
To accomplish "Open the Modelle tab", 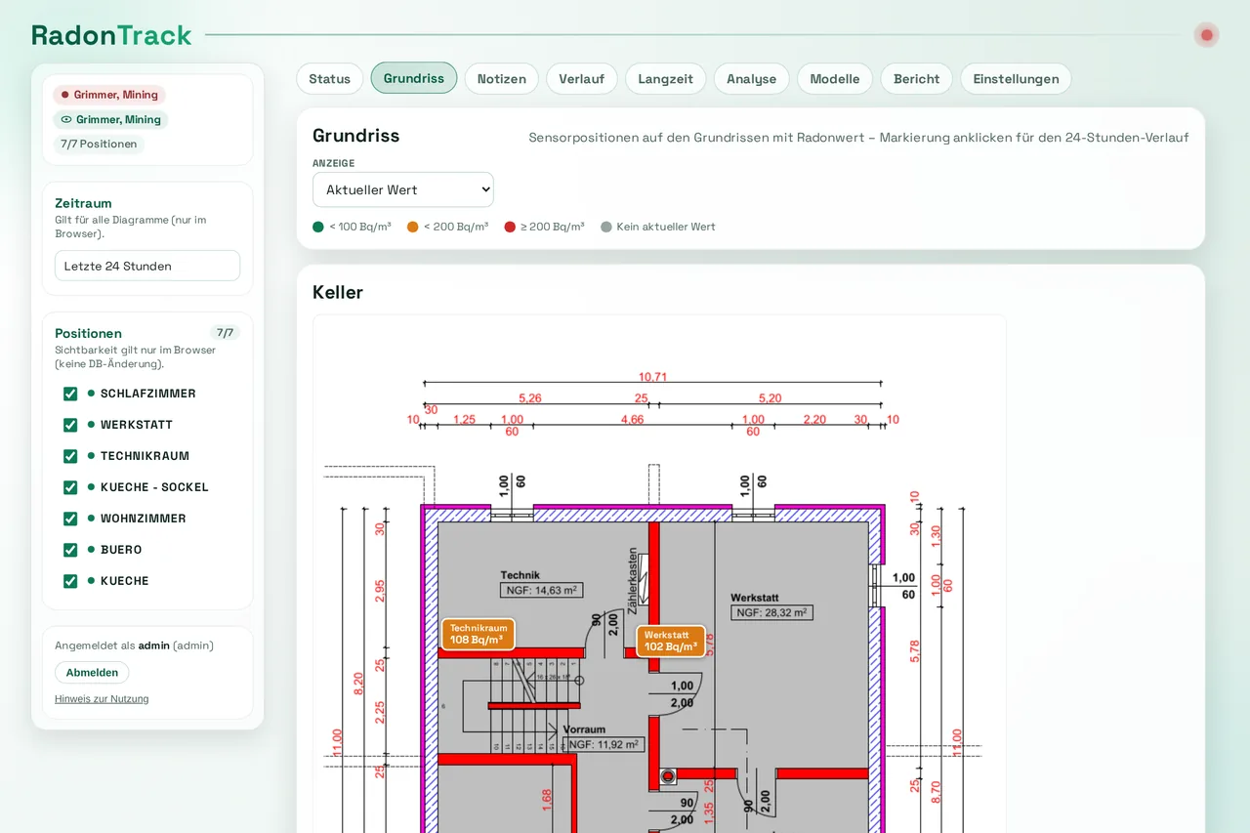I will 835,79.
